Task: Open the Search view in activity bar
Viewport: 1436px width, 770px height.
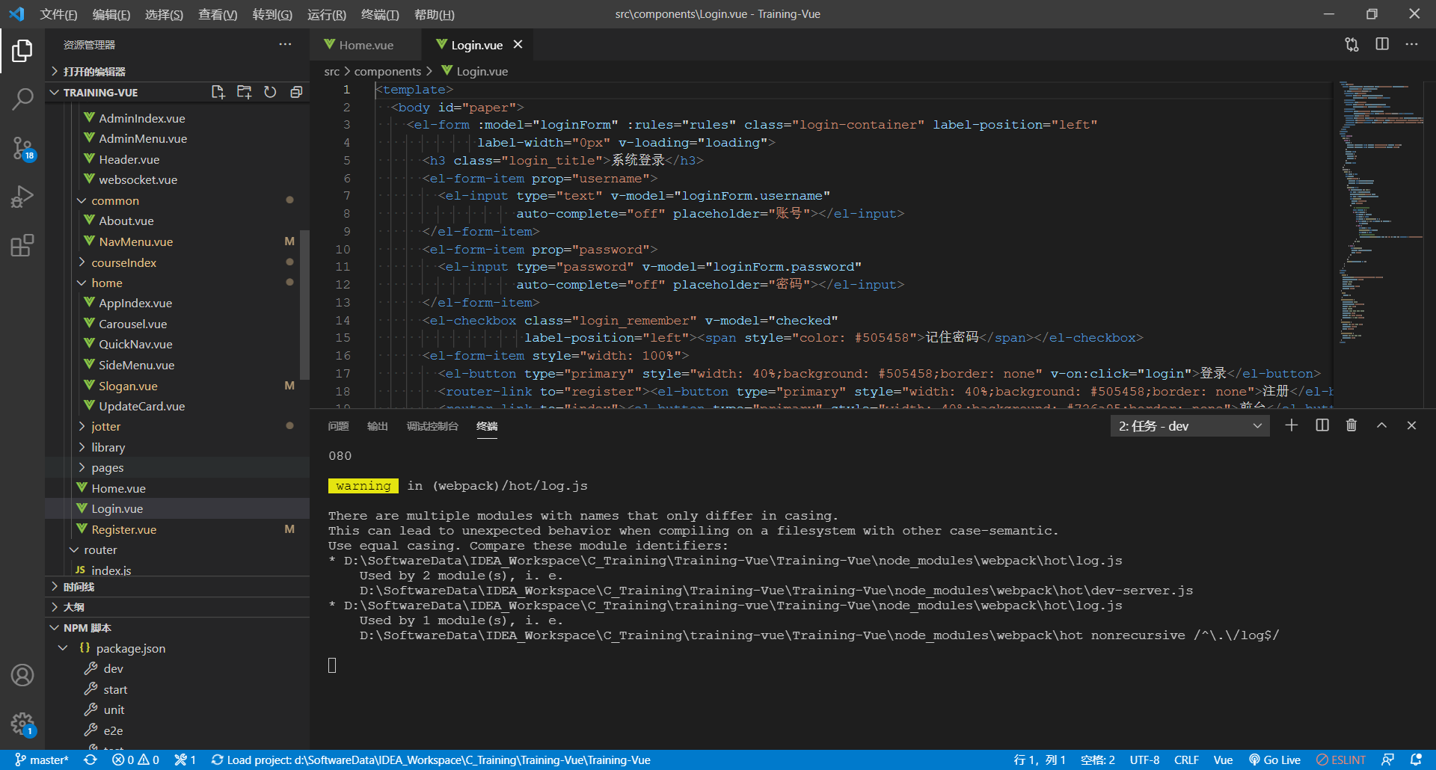Action: coord(22,99)
